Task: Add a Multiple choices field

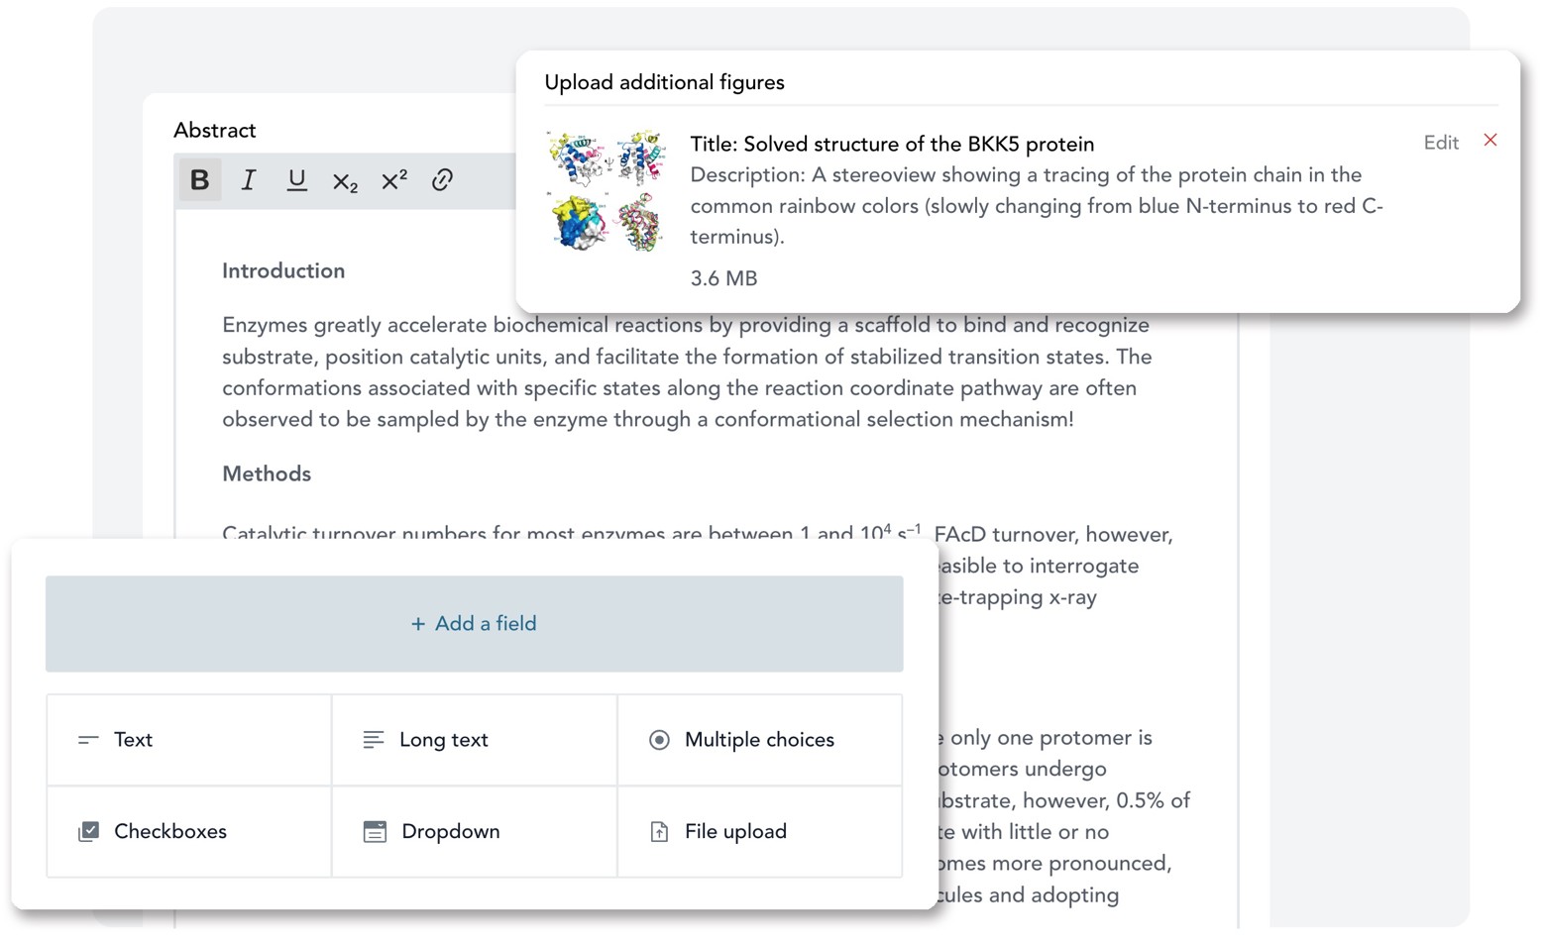Action: point(759,740)
